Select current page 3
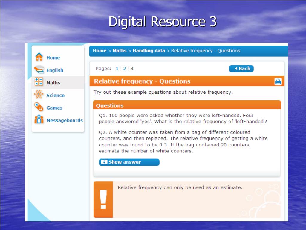 132,69
